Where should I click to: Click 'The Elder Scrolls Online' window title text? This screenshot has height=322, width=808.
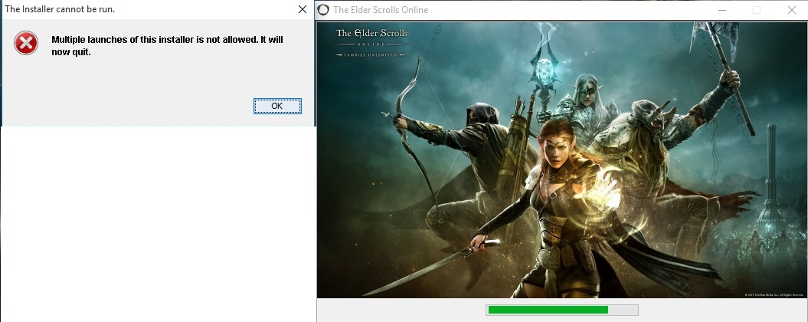[381, 10]
